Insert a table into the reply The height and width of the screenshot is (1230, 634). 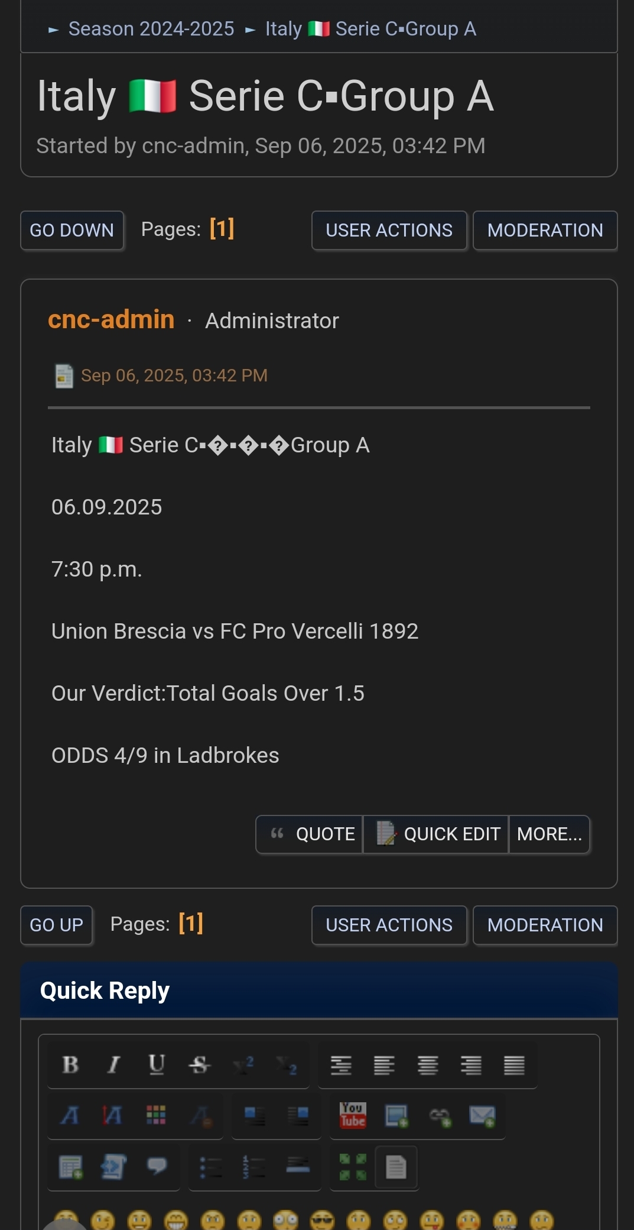pos(70,1167)
